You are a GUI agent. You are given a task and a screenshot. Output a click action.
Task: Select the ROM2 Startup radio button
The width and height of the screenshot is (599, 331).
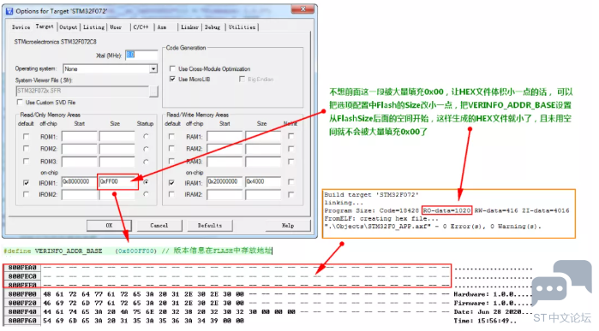click(x=146, y=149)
